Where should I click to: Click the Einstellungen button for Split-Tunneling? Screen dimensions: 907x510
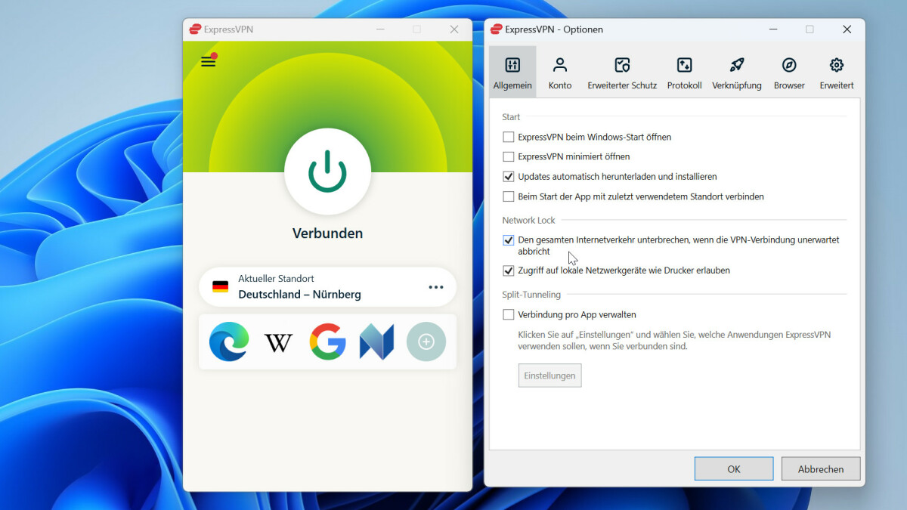coord(549,375)
